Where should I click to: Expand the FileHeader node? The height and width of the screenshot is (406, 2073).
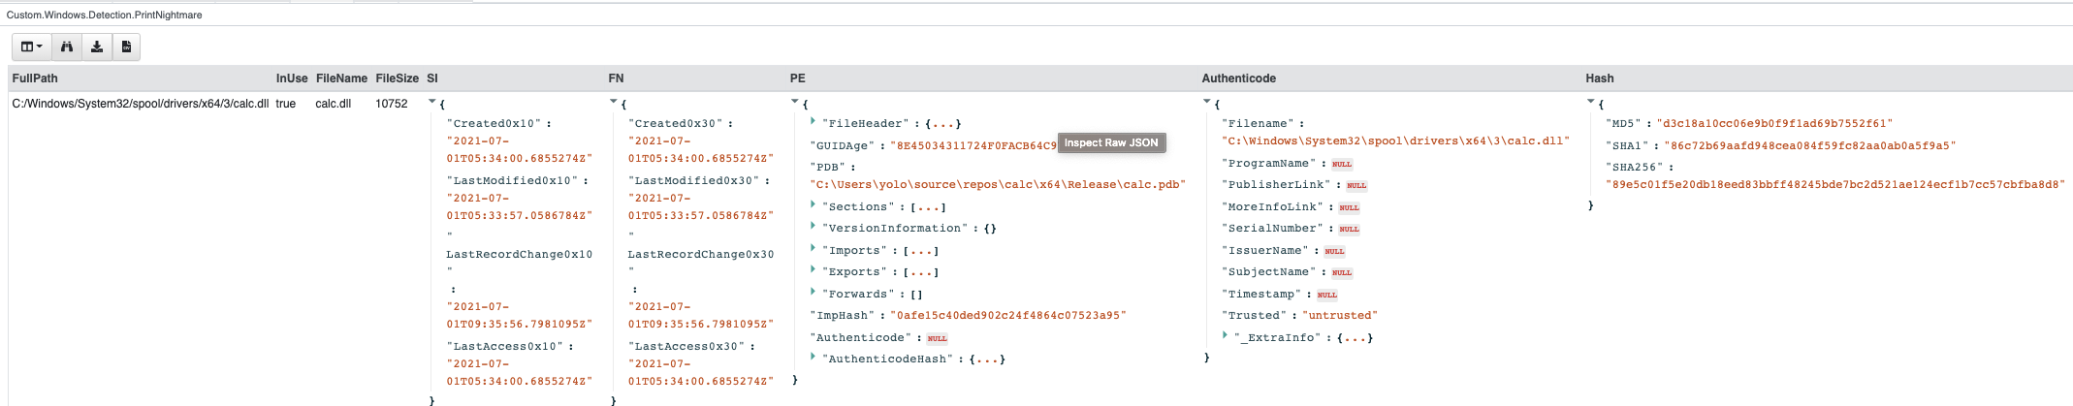coord(813,121)
